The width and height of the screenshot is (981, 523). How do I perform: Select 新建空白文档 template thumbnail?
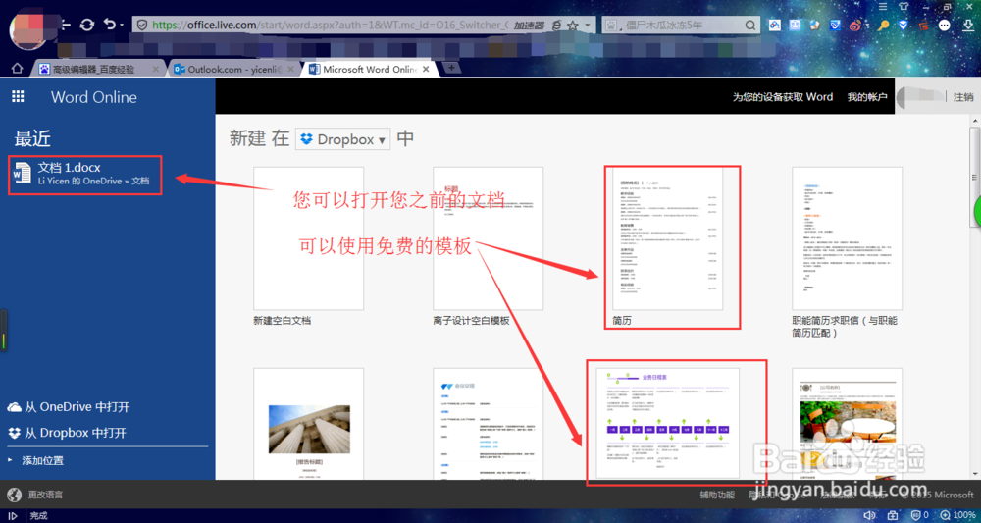coord(308,238)
